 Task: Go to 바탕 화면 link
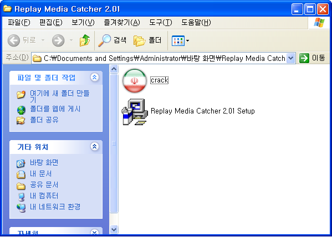pos(44,163)
